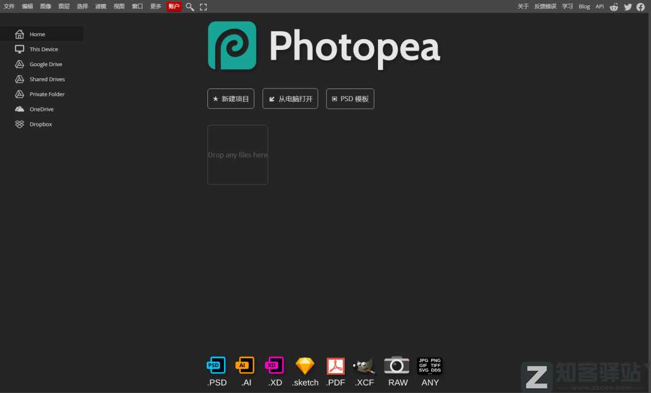The height and width of the screenshot is (393, 651).
Task: Click the search magnifier icon
Action: pyautogui.click(x=190, y=7)
